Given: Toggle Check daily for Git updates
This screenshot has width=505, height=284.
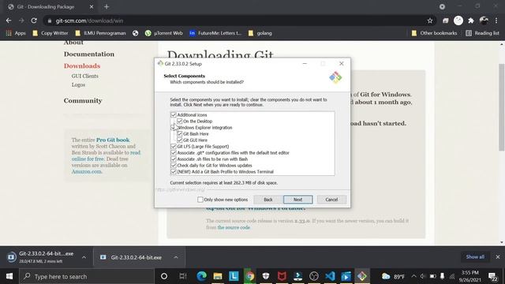Looking at the screenshot, I should click(x=174, y=165).
